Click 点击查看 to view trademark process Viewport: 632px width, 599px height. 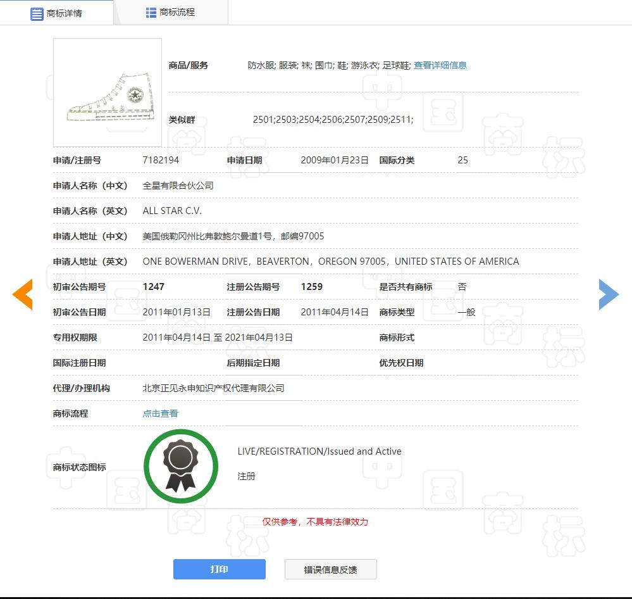[159, 413]
